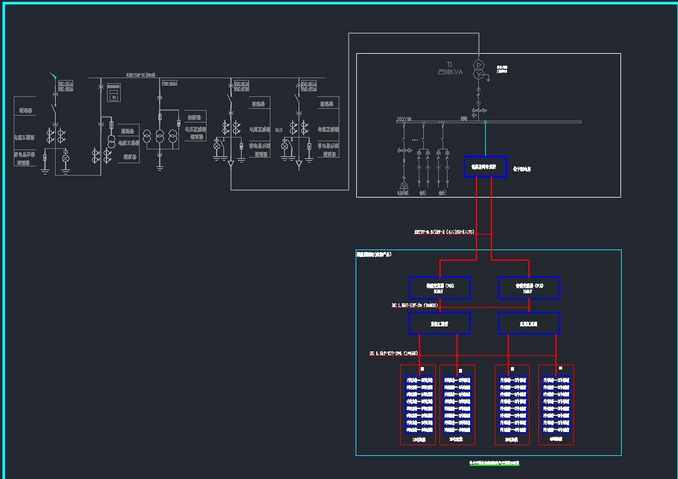Viewport: 678px width, 479px height.
Task: Select the rightmost battery cluster cabinet
Action: [x=556, y=405]
